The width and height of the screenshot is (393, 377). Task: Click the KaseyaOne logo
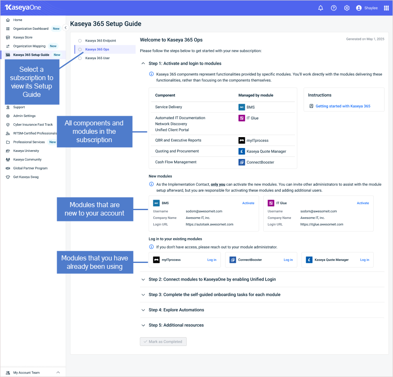23,8
